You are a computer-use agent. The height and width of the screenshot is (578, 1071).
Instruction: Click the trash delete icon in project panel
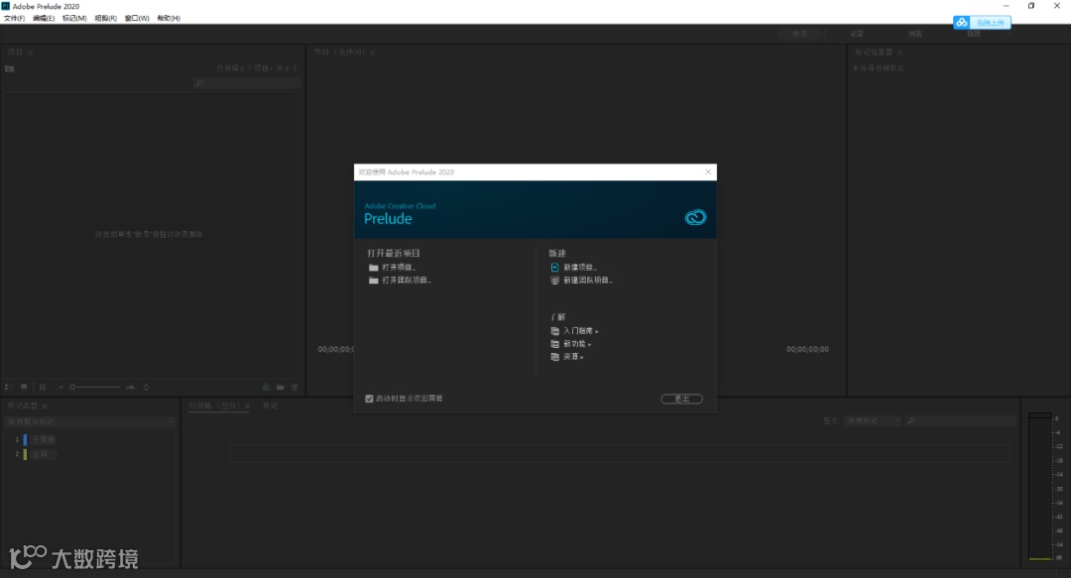pos(296,388)
